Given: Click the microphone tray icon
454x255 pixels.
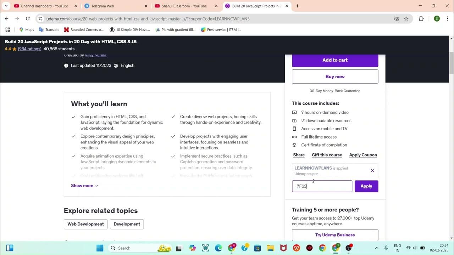Looking at the screenshot, I should coord(387,248).
